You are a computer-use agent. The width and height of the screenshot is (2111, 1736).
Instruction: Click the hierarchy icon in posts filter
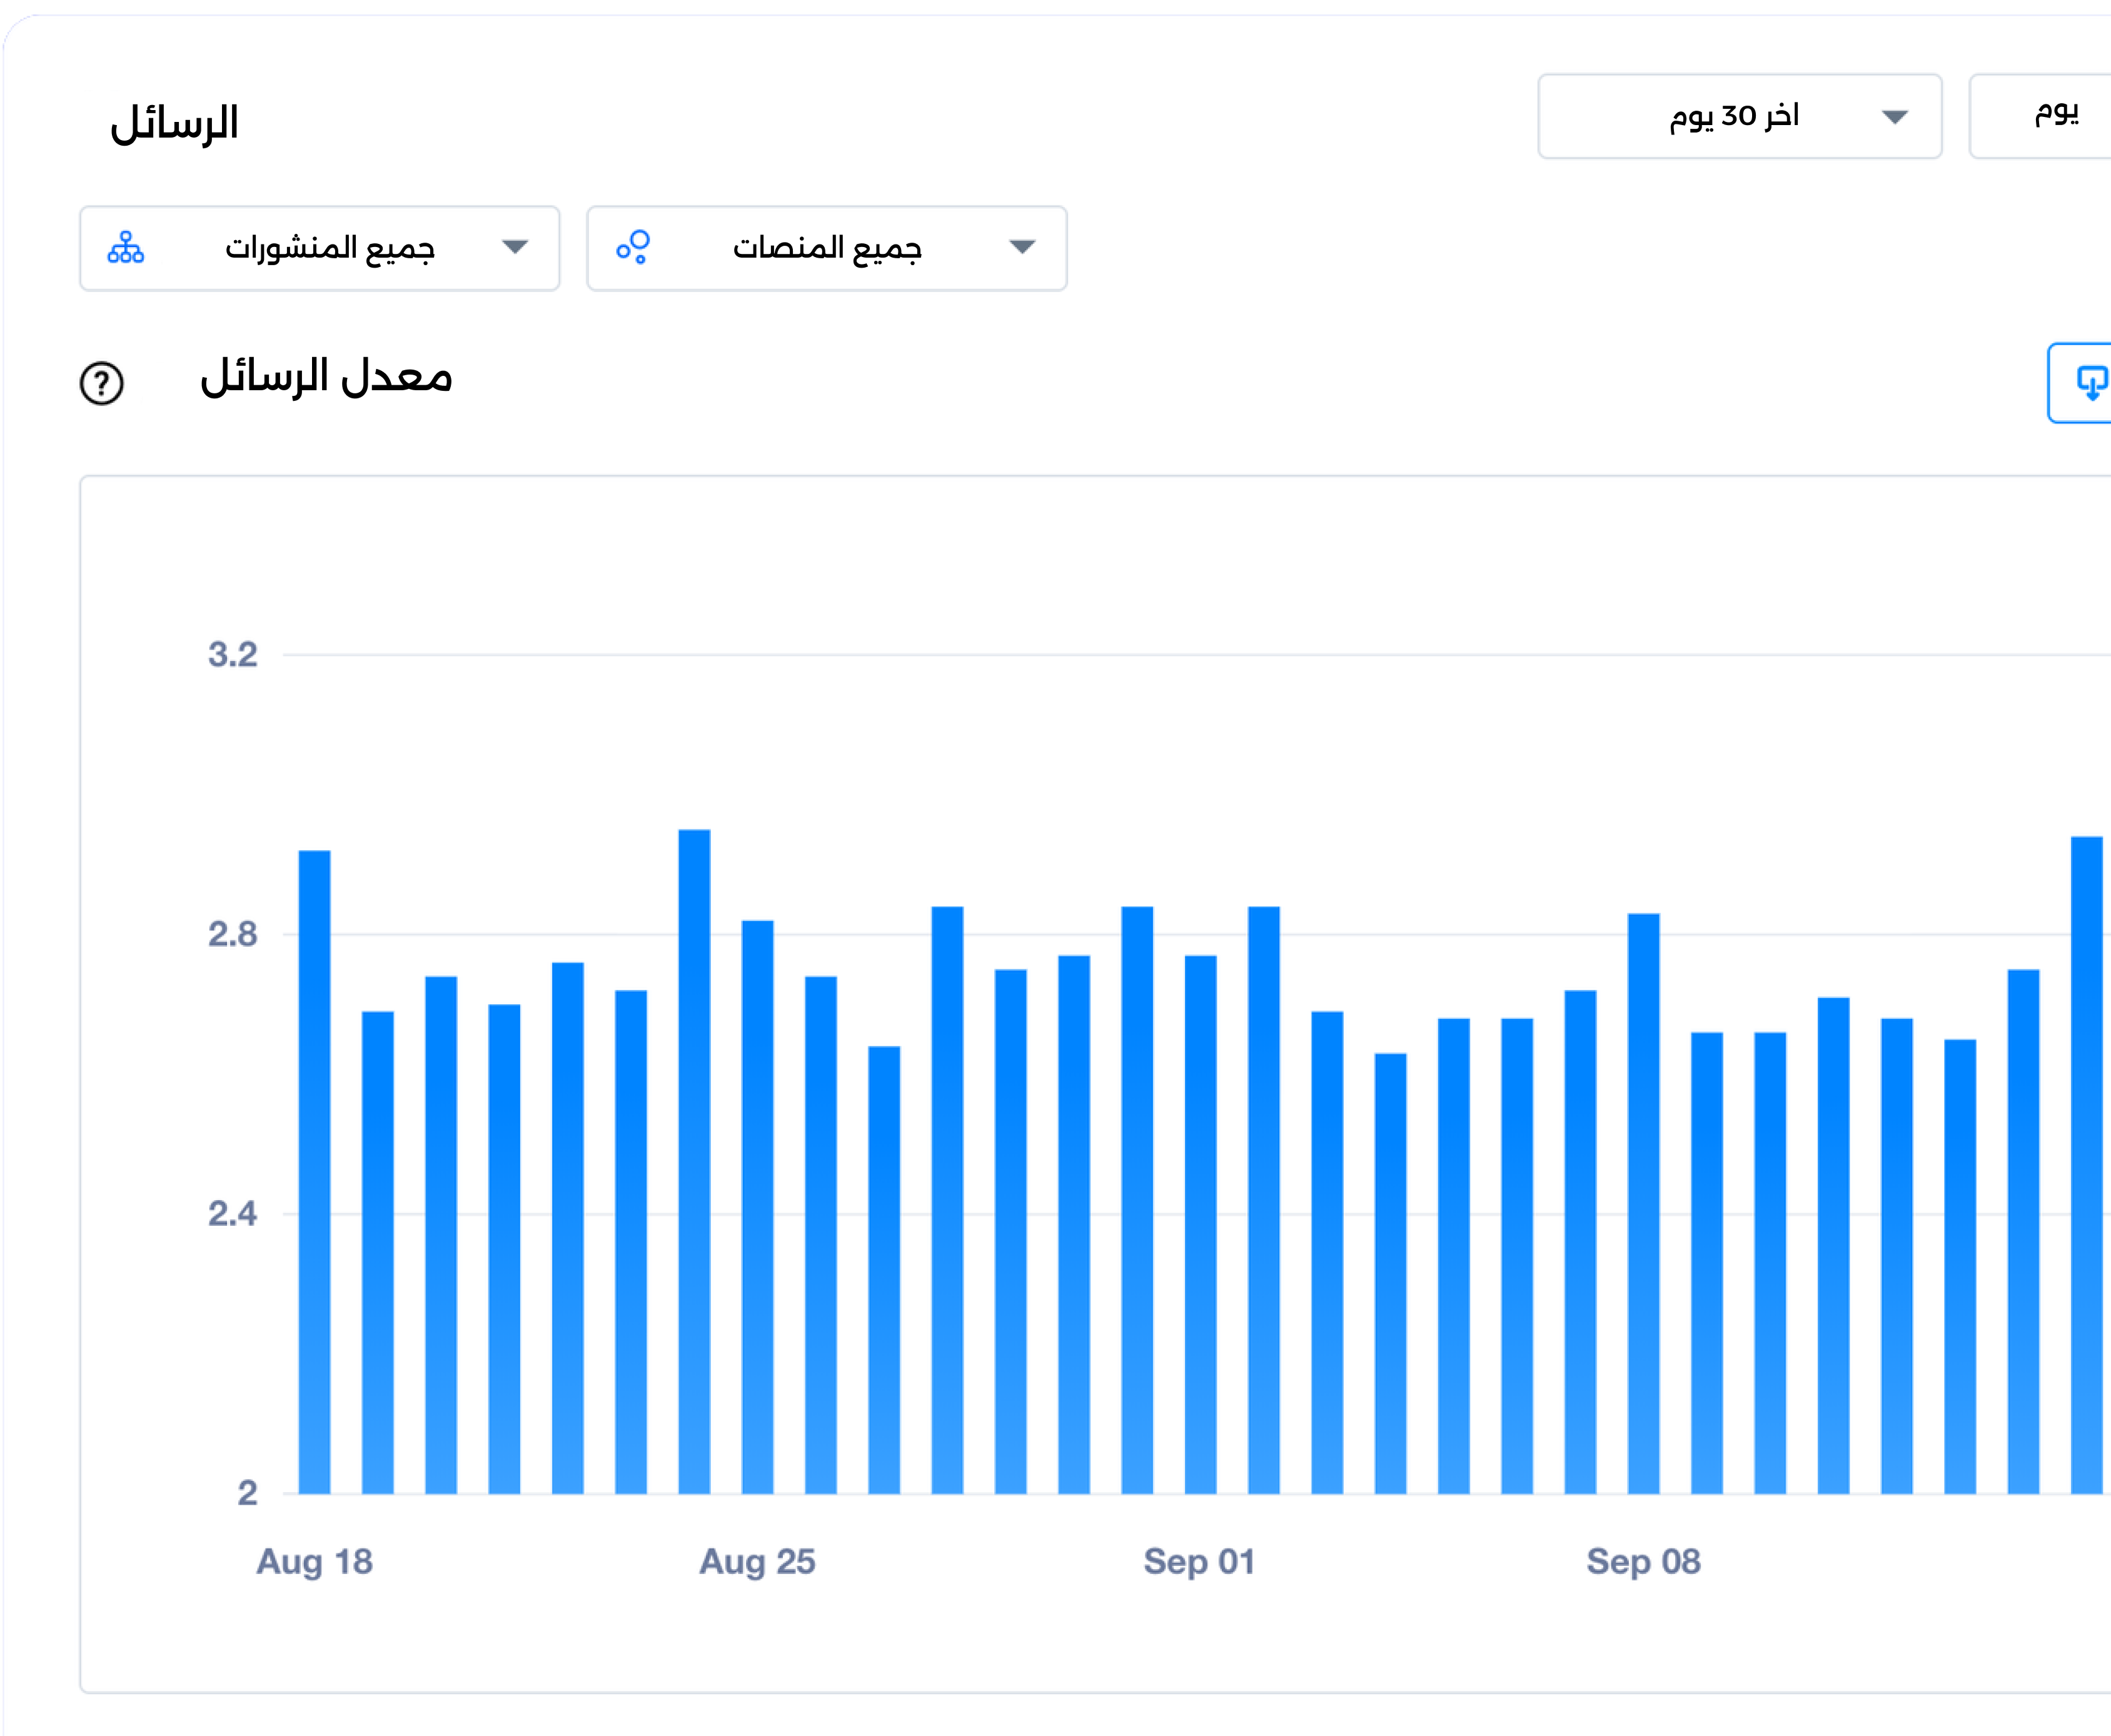pos(126,248)
